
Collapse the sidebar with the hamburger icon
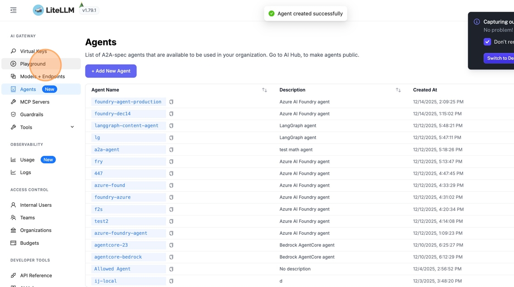13,10
